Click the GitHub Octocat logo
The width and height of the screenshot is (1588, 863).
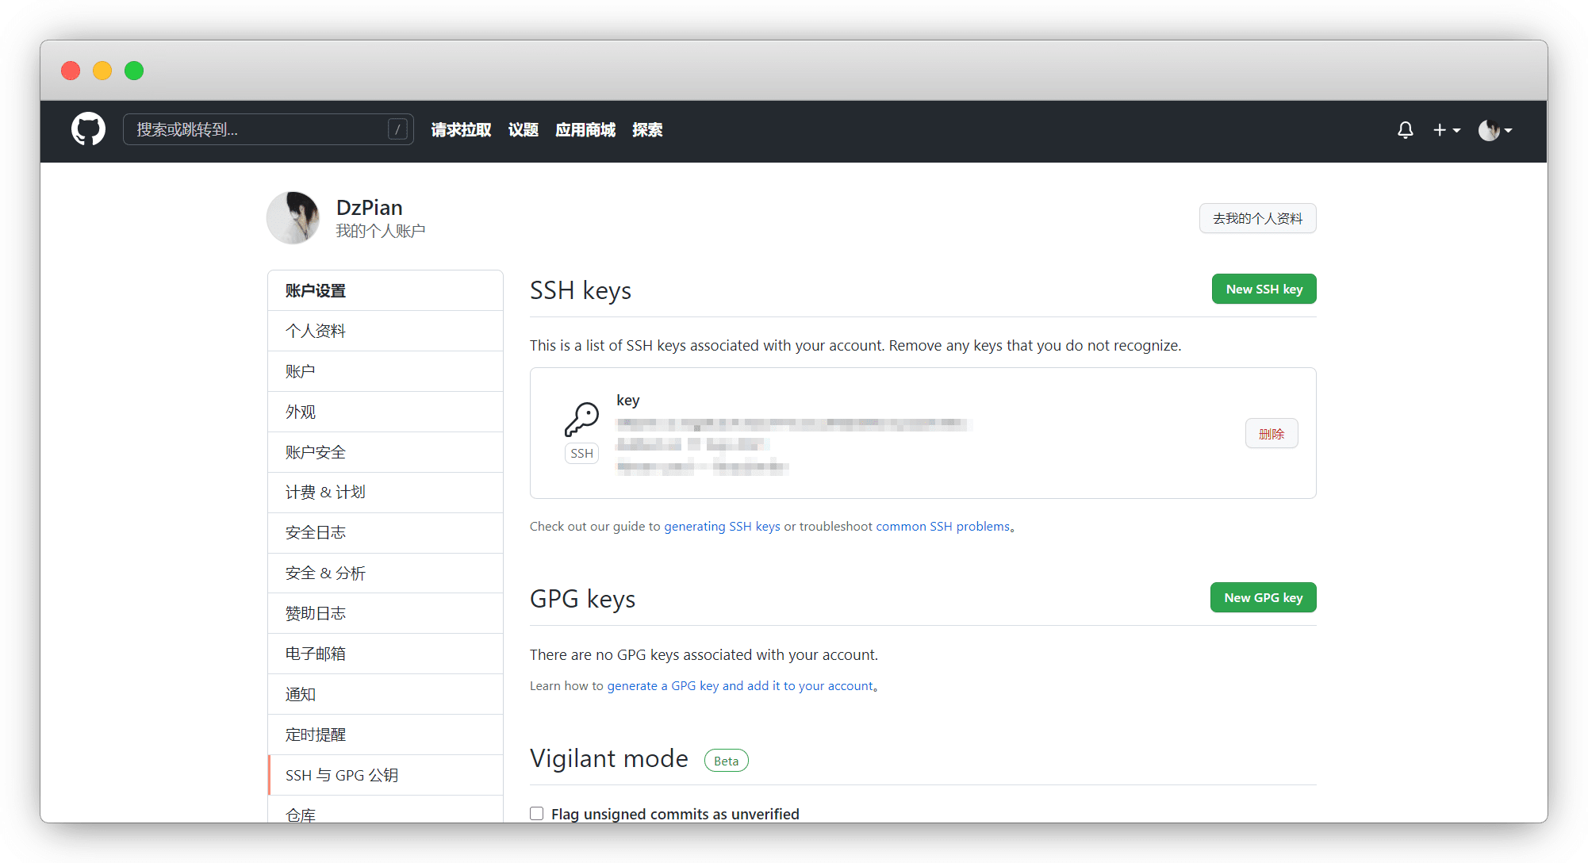tap(88, 129)
